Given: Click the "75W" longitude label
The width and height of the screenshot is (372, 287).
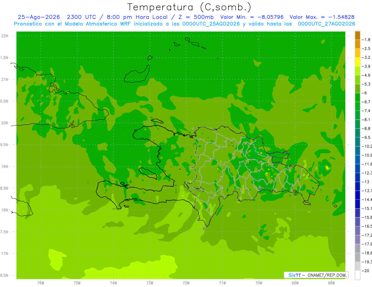Looking at the screenshot, I should pos(77,283).
